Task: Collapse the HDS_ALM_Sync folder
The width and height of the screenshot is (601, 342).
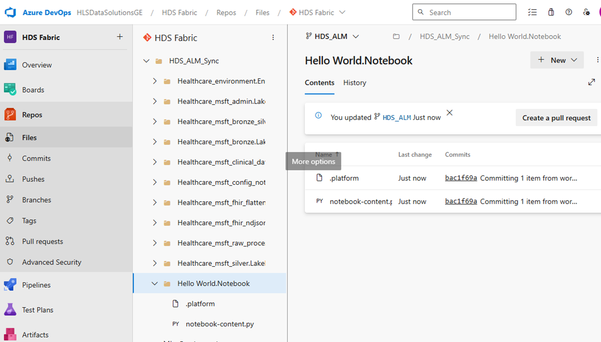Action: pyautogui.click(x=146, y=61)
